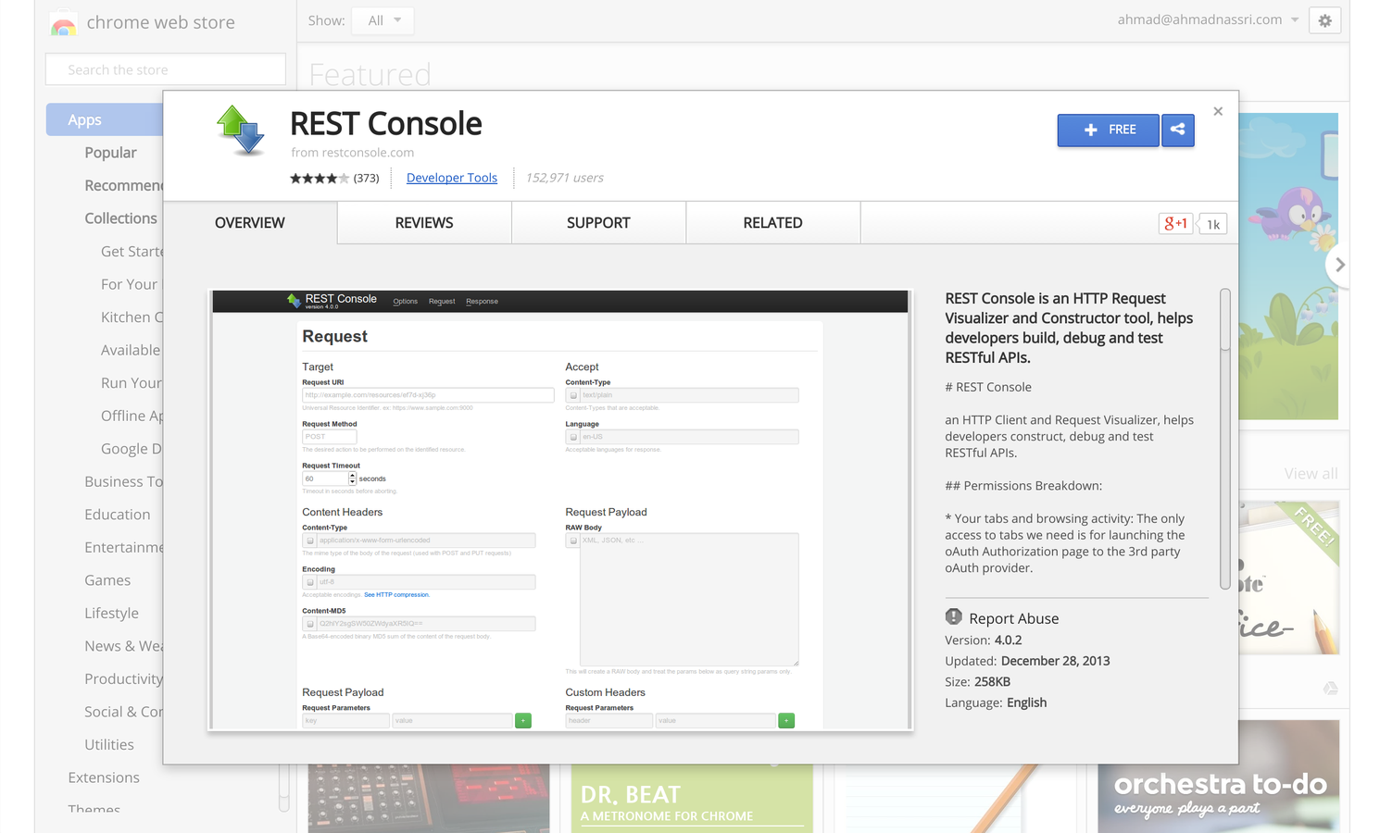The width and height of the screenshot is (1380, 833).
Task: Click the from restconsole.com text
Action: pos(353,153)
